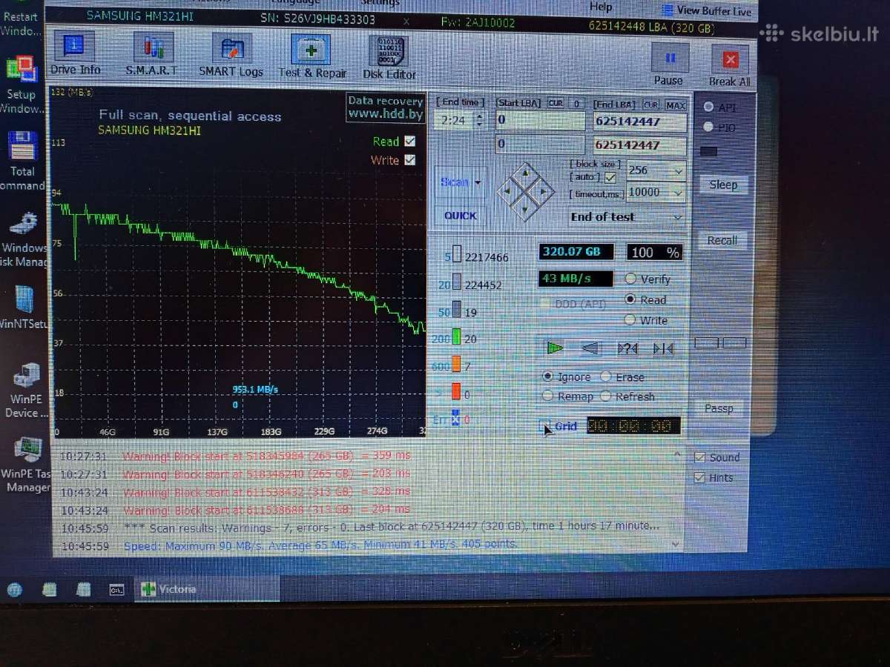Click the orange 600 ms block swatch

coord(456,365)
